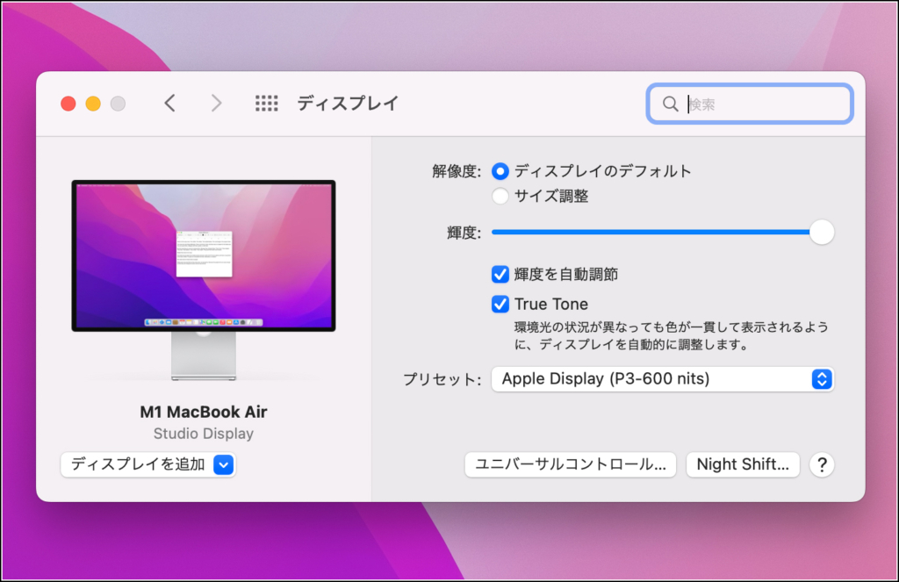Click the Studio Display preview thumbnail
899x582 pixels.
[x=204, y=280]
